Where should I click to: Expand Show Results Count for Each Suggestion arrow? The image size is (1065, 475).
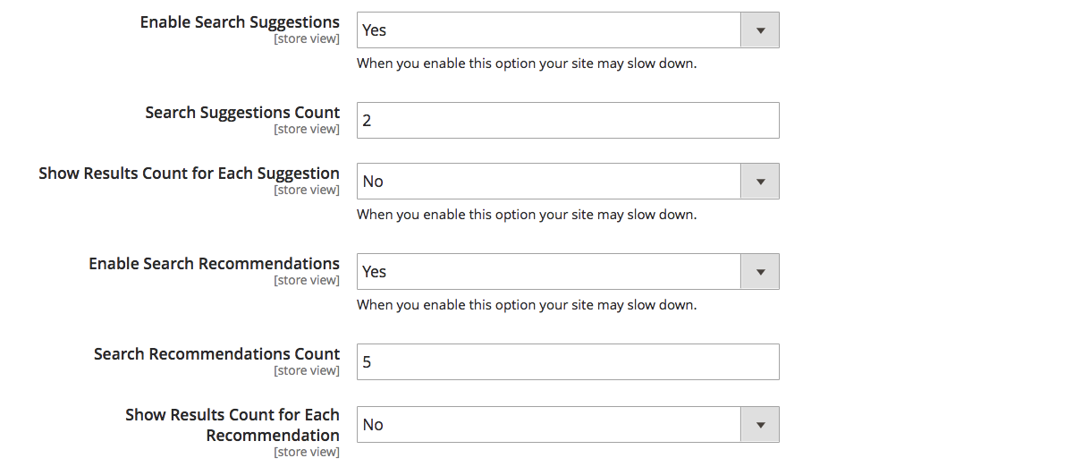coord(760,182)
